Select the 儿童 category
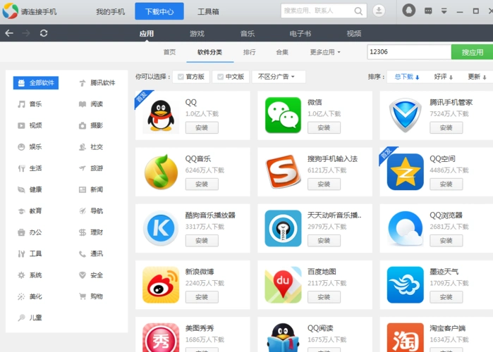Screen dimensions: 493x352 click(x=30, y=318)
